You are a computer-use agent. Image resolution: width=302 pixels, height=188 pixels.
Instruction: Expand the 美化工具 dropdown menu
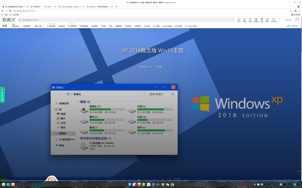point(39,26)
